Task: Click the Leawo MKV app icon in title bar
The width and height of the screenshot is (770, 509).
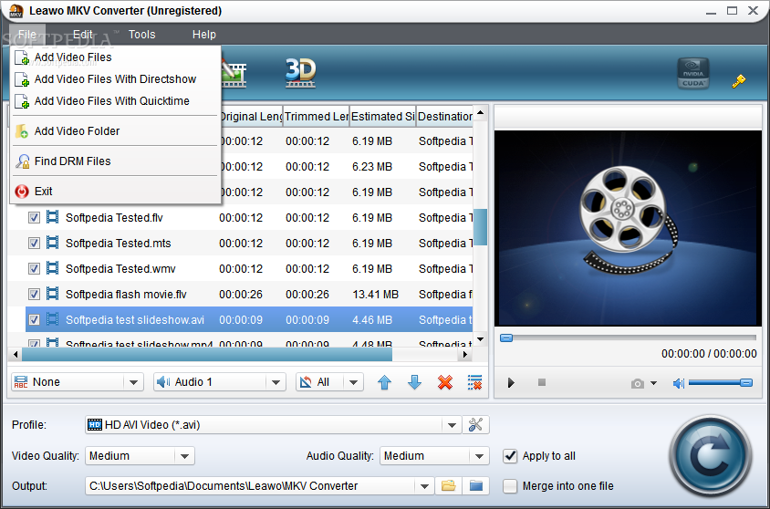Action: 16,11
